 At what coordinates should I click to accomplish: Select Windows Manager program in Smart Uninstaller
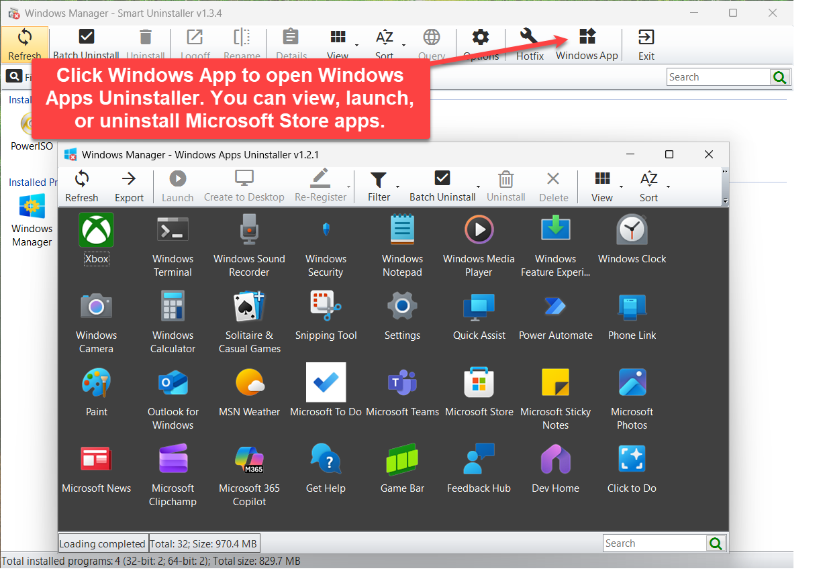pyautogui.click(x=32, y=221)
